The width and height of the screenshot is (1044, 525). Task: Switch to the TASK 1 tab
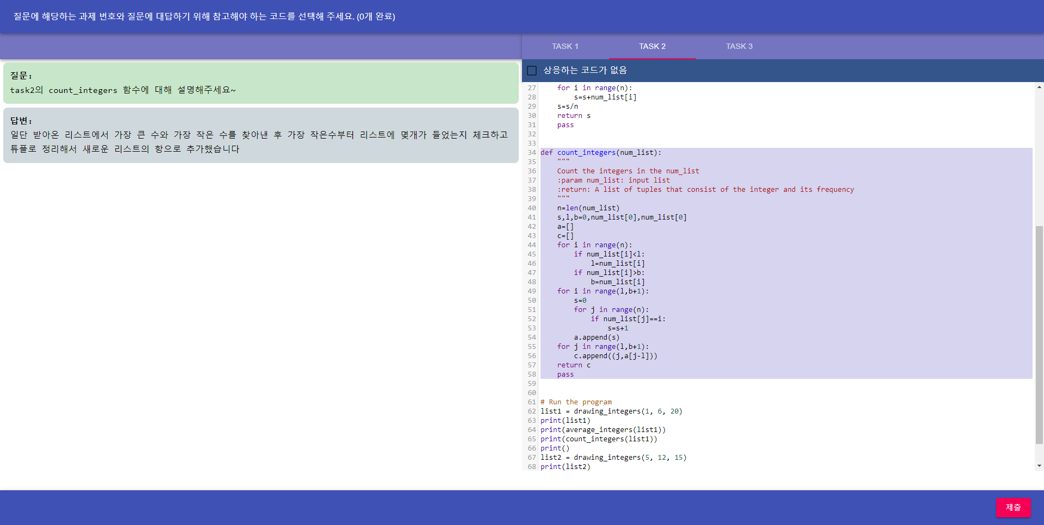[565, 47]
